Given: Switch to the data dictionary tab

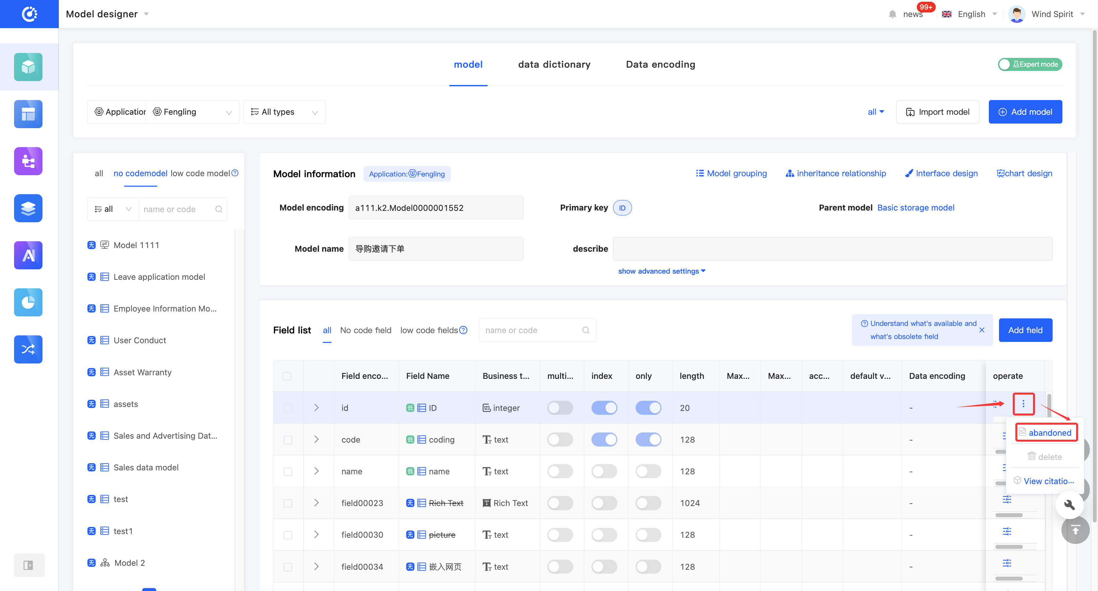Looking at the screenshot, I should tap(554, 64).
